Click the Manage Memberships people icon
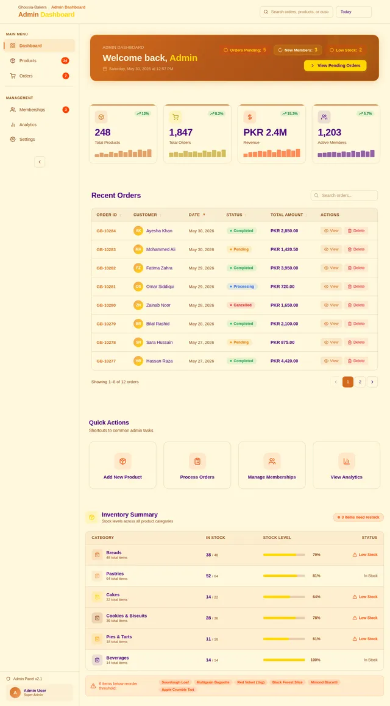This screenshot has height=706, width=390. [x=272, y=461]
